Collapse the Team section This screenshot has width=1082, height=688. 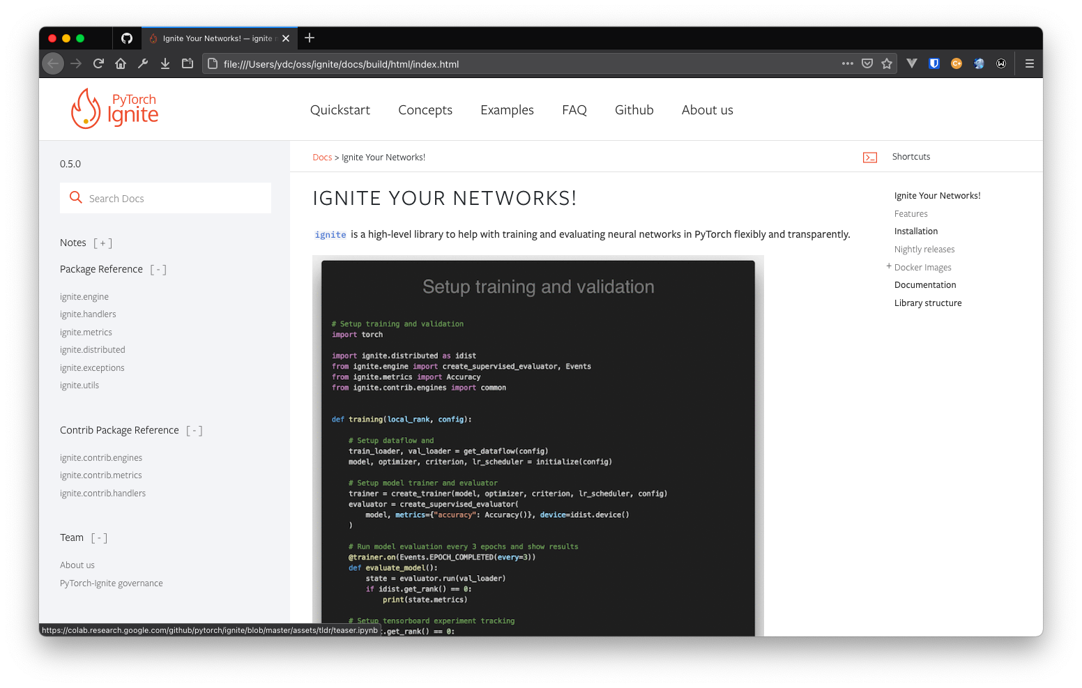(x=99, y=538)
